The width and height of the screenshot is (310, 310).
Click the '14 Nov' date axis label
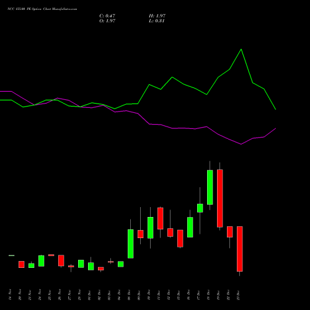[10, 294]
